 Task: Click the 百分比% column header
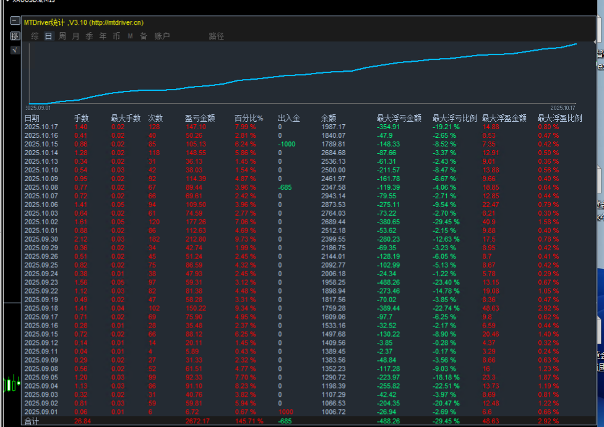(x=249, y=118)
